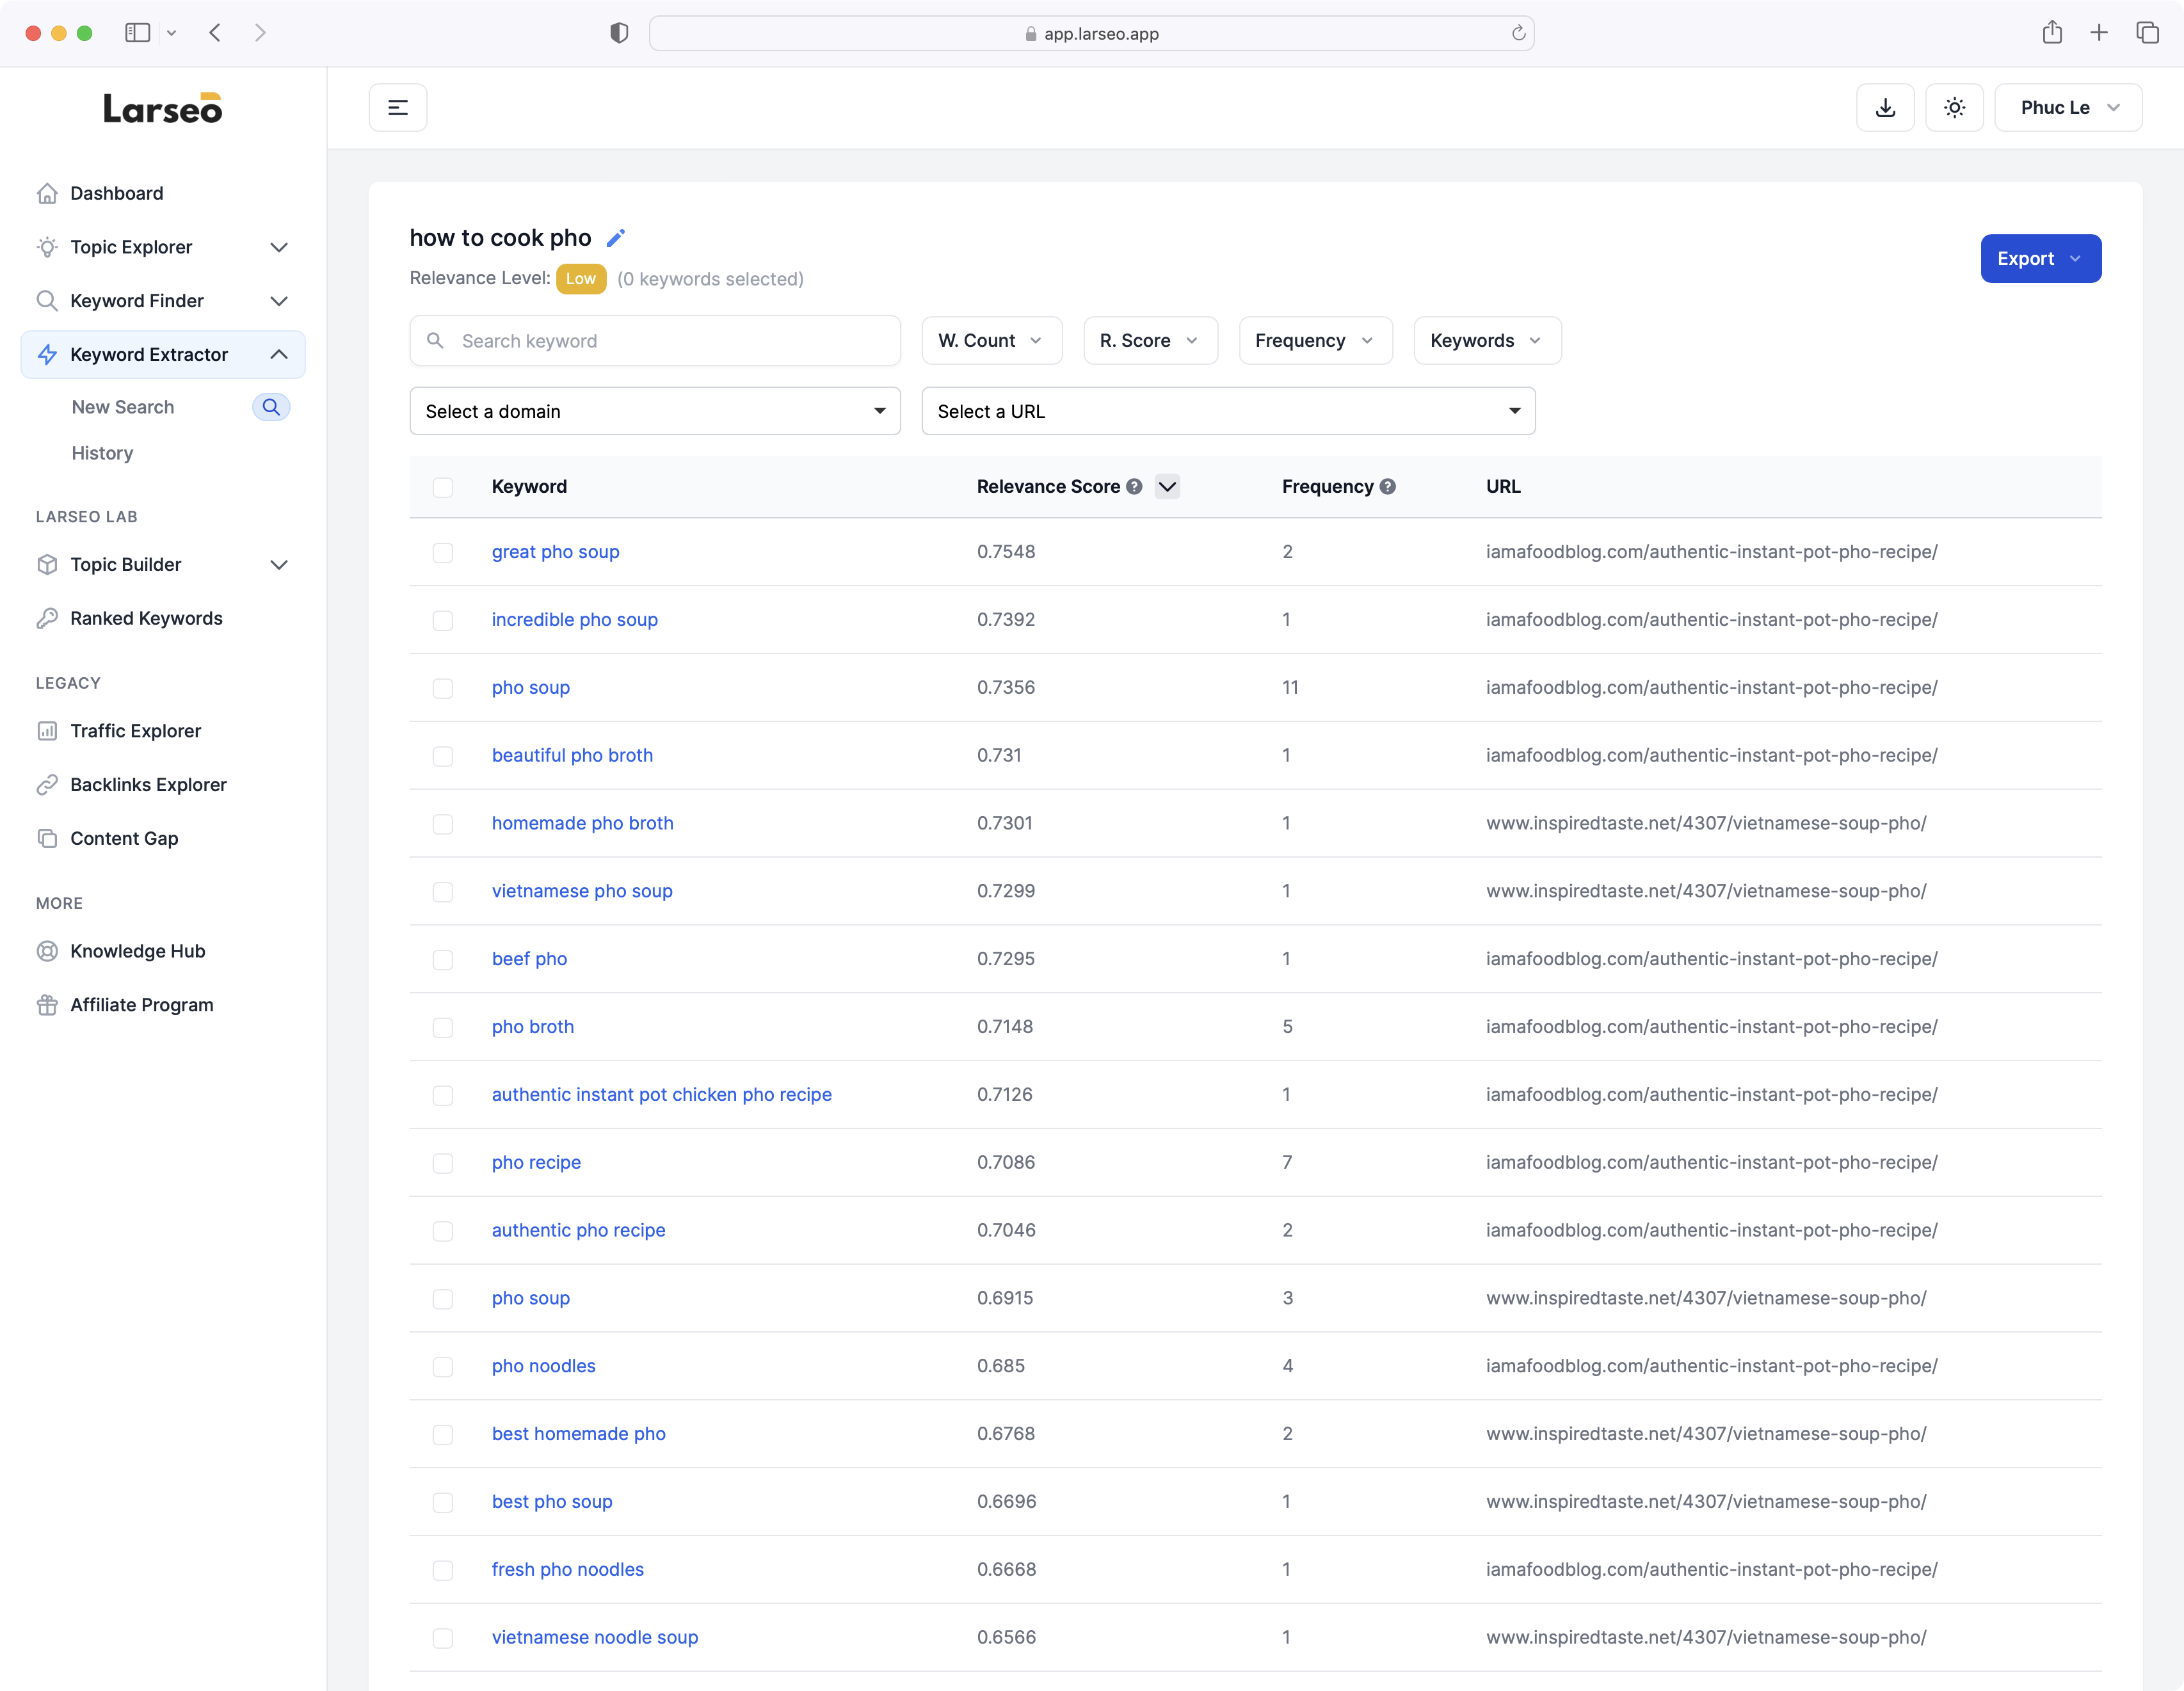Viewport: 2184px width, 1691px height.
Task: Toggle sidebar collapse hamburger button
Action: [398, 108]
